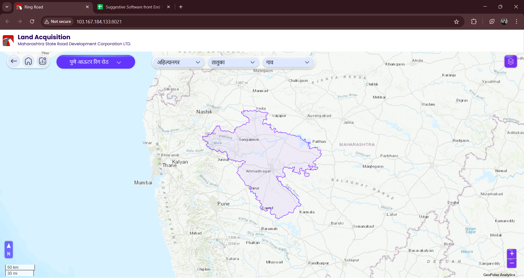The height and width of the screenshot is (278, 524).
Task: Open the तालुका dropdown
Action: click(233, 62)
